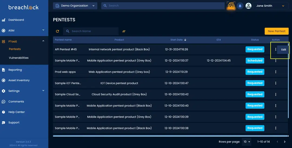Click the New Pentest button

click(277, 31)
